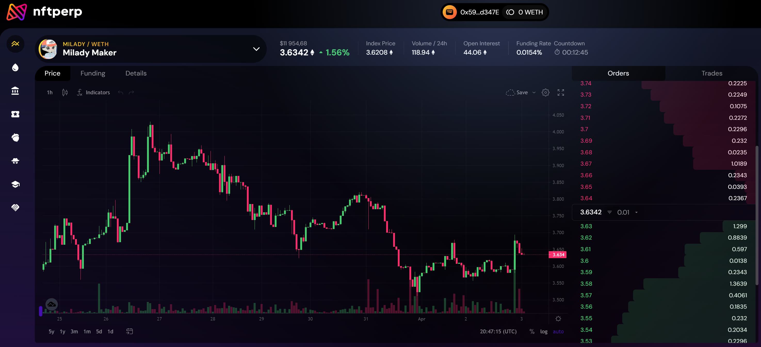Click the go-to-date calendar icon
This screenshot has height=347, width=761.
click(x=129, y=331)
